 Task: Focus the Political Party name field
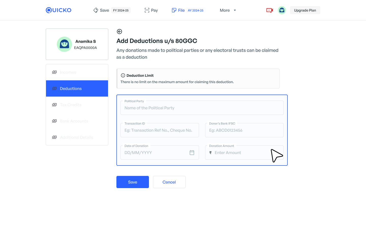202,108
